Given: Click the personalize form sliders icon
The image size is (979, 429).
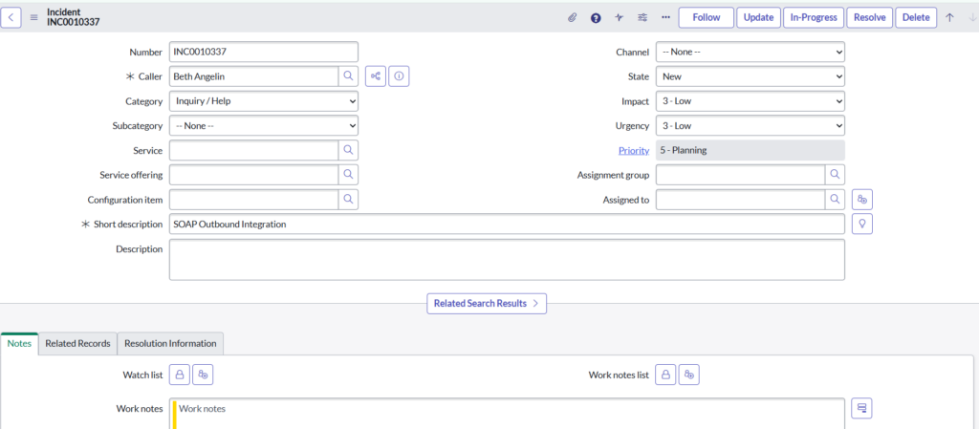Looking at the screenshot, I should click(x=642, y=17).
